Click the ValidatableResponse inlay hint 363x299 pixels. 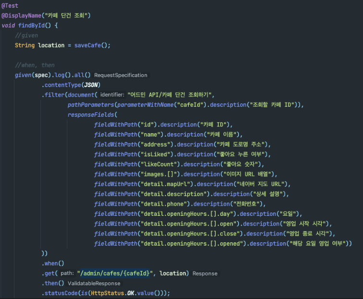(x=94, y=284)
